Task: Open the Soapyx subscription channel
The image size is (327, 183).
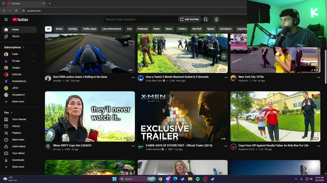Action: coord(19,68)
